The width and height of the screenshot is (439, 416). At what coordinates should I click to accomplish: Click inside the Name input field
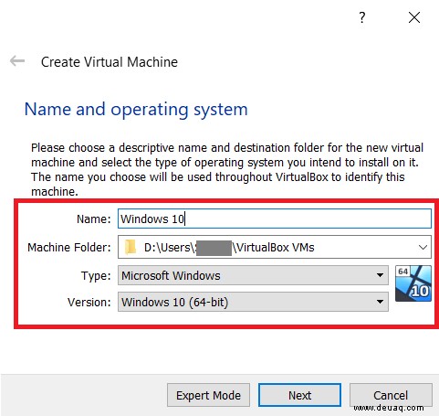275,219
